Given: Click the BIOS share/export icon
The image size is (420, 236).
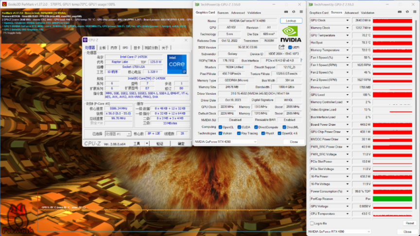Looking at the screenshot, I should coord(281,47).
